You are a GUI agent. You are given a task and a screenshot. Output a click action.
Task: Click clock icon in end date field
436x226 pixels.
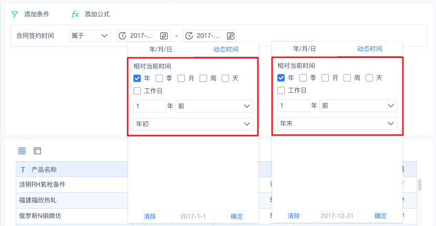[x=189, y=36]
